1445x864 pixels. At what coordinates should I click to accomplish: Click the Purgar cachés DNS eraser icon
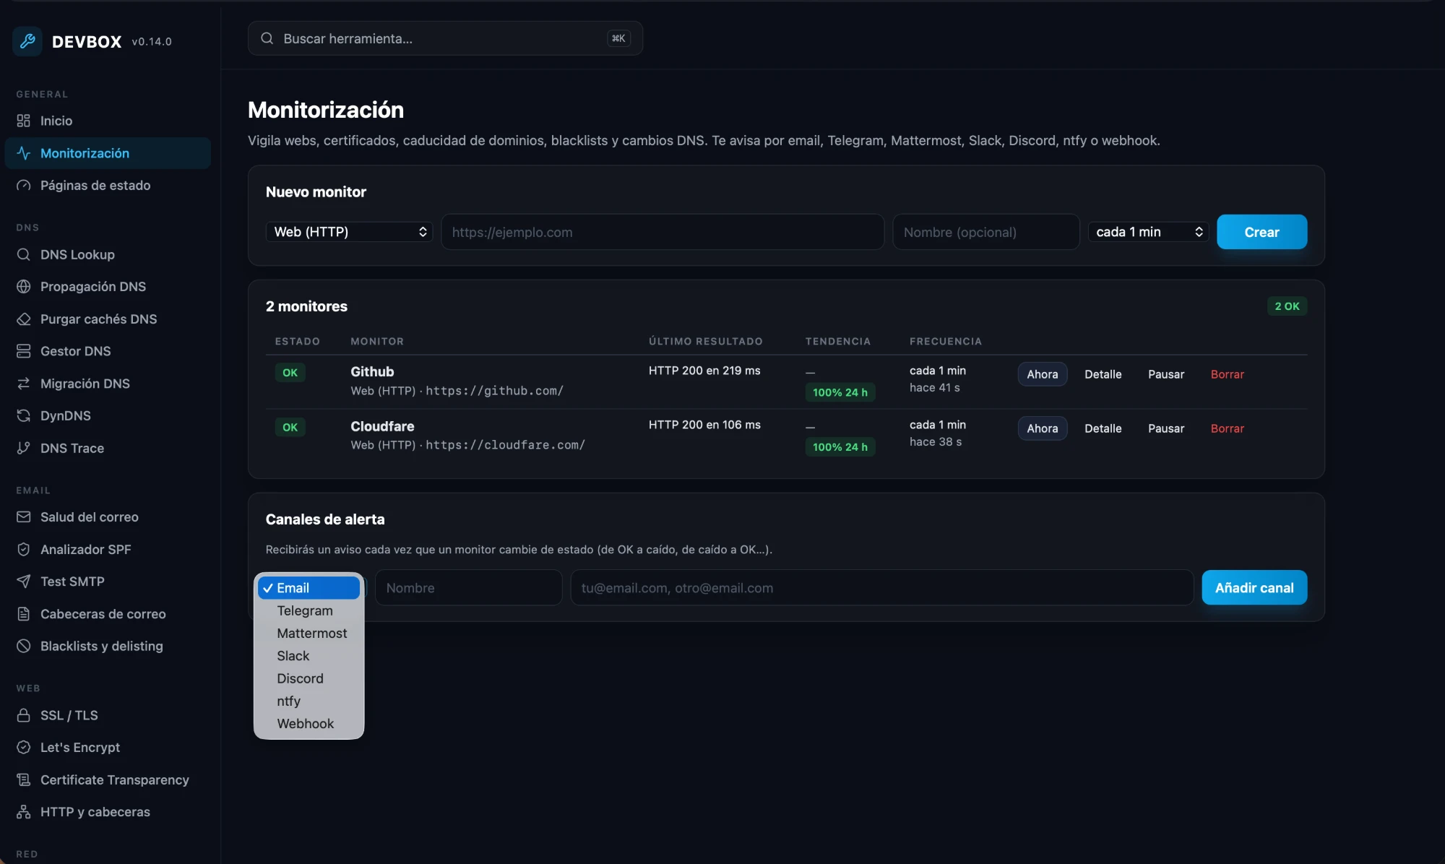[x=24, y=319]
